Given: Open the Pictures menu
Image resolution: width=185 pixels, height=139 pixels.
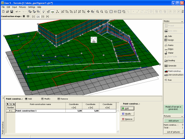Looking at the screenshot, I should coord(22,7).
